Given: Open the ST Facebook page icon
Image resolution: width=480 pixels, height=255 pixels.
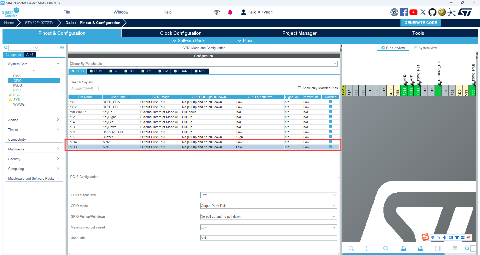Looking at the screenshot, I should 404,12.
